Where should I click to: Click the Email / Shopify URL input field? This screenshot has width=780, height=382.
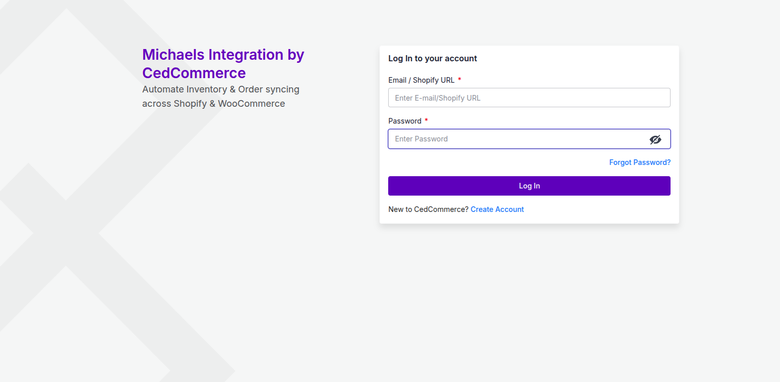(529, 98)
